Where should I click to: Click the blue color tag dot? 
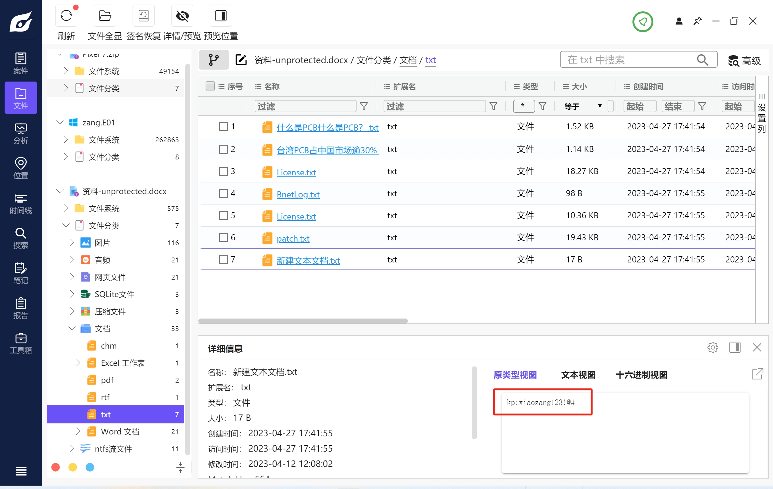90,467
